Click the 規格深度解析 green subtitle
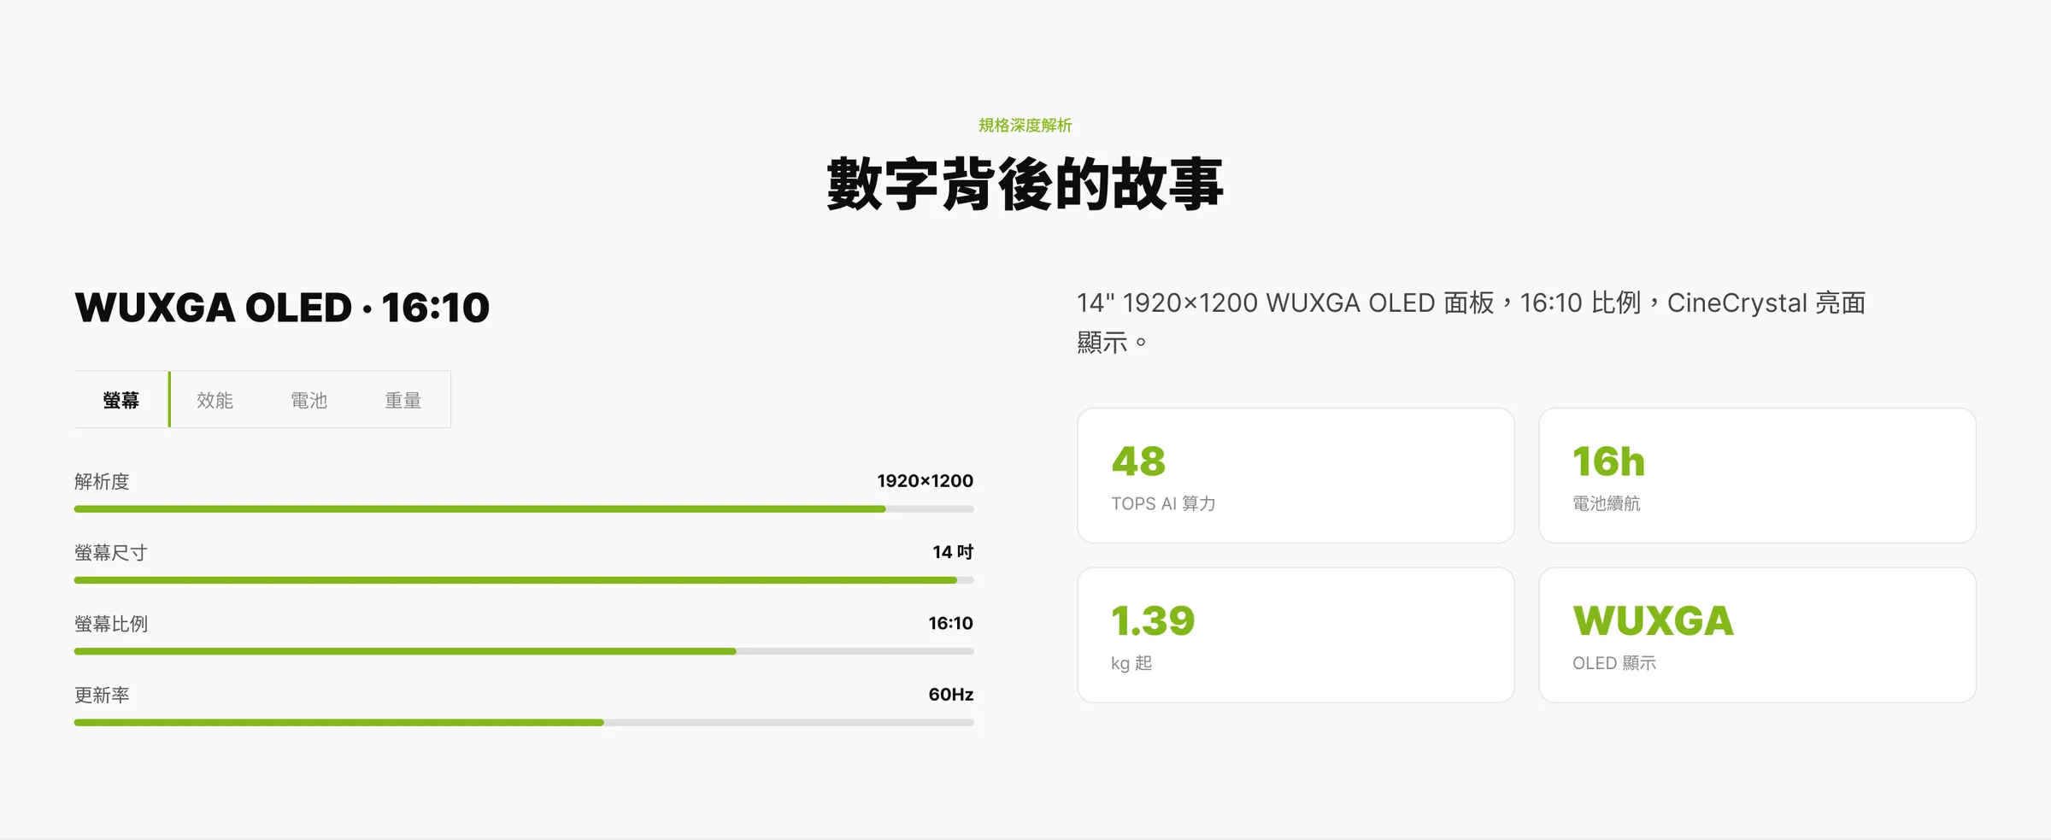 [x=1025, y=126]
